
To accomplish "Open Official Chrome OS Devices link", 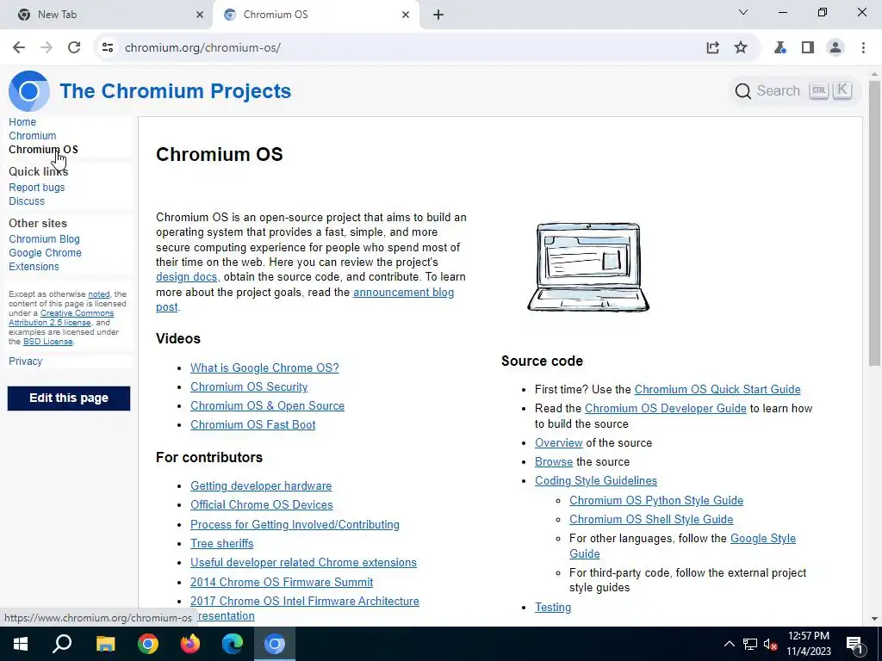I will [x=262, y=505].
